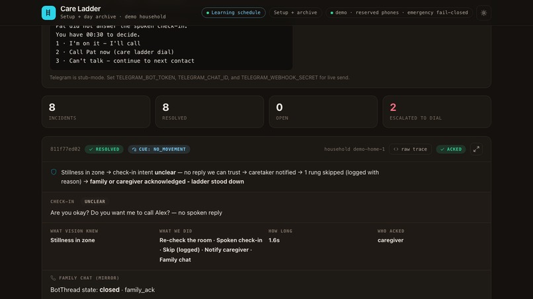Click the household demo-home-1 label
This screenshot has height=299, width=533.
click(354, 149)
